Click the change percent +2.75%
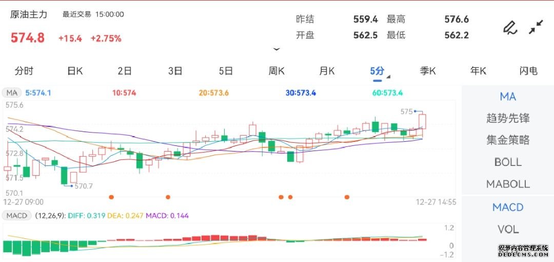The width and height of the screenshot is (554, 262). (x=106, y=39)
